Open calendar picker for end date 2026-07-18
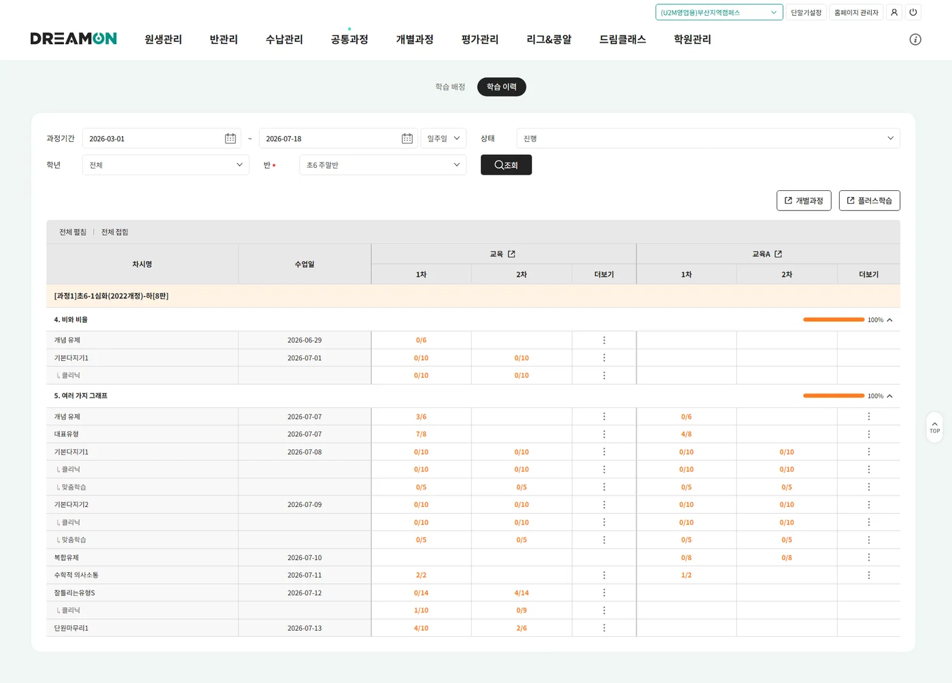Screen dimensions: 952x683 coord(407,139)
